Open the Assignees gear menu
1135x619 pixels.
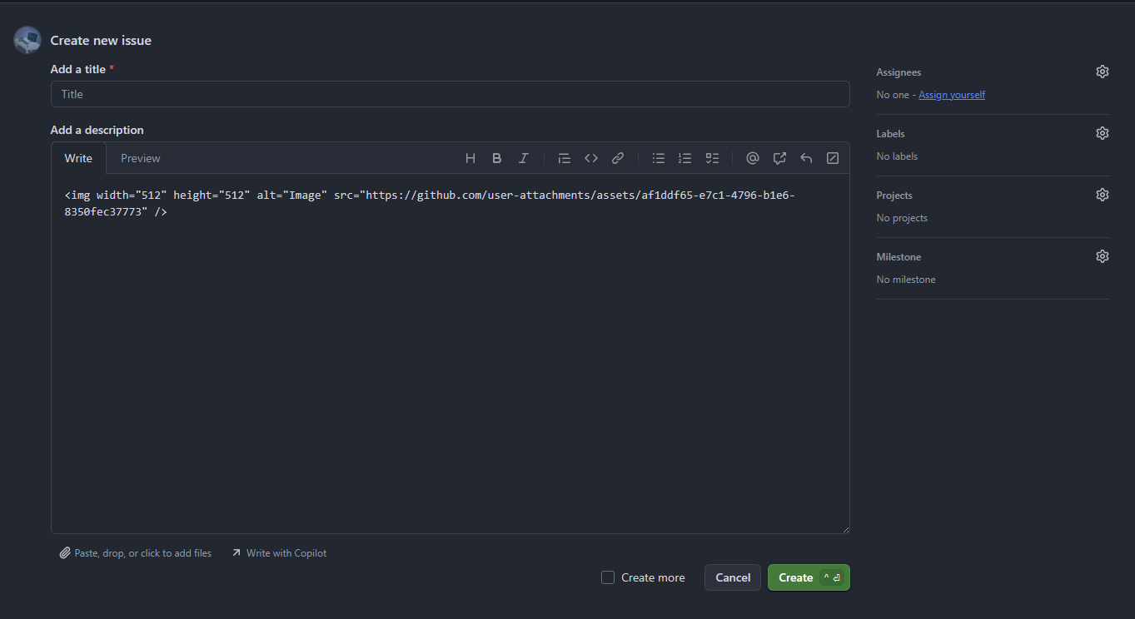click(1103, 72)
